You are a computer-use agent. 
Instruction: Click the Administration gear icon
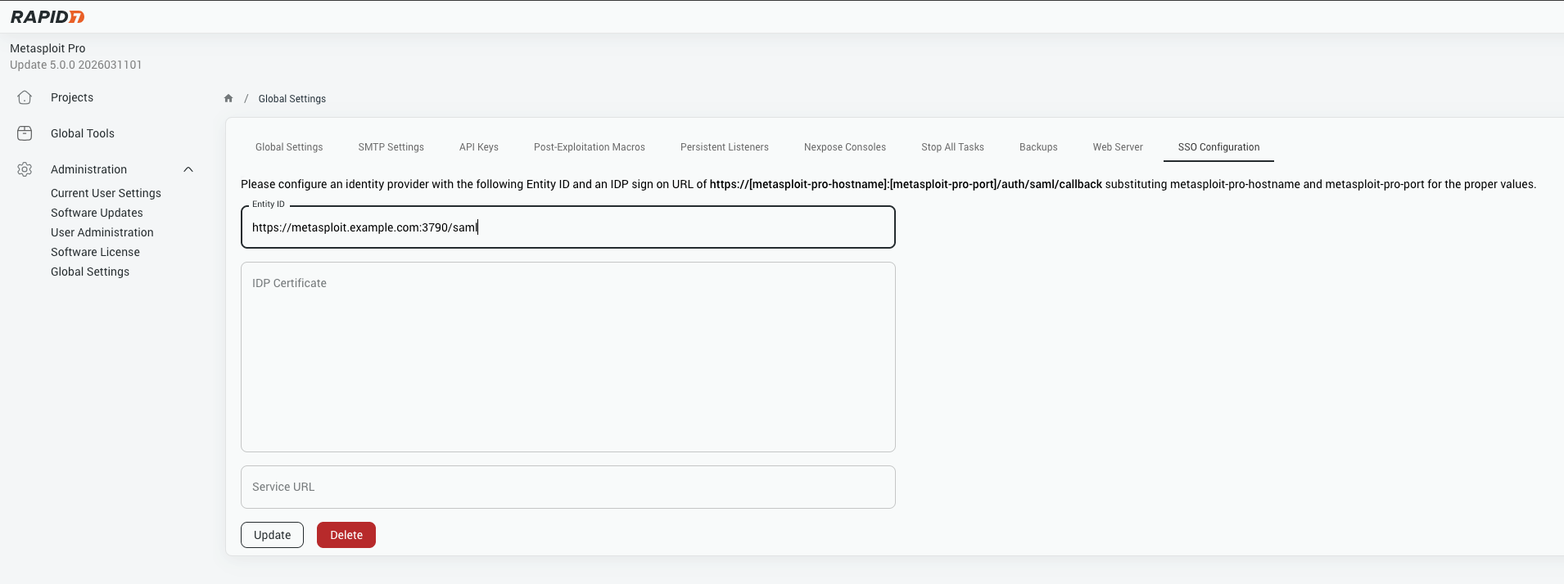[25, 169]
